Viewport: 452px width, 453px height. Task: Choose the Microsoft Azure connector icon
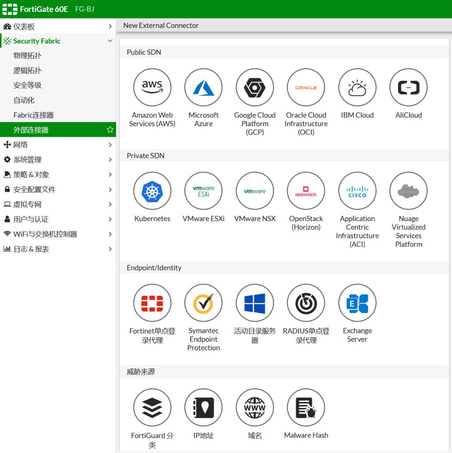coord(203,88)
